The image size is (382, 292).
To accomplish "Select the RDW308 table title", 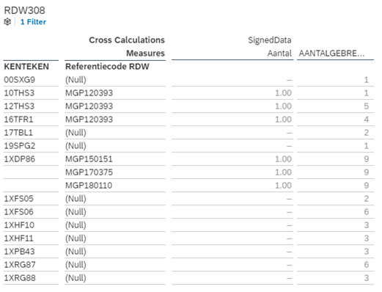I will pos(25,10).
